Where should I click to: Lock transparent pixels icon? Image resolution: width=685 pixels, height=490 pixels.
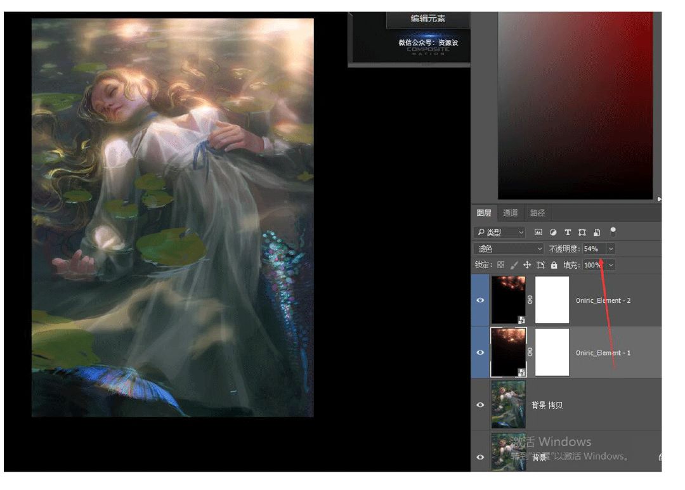500,265
